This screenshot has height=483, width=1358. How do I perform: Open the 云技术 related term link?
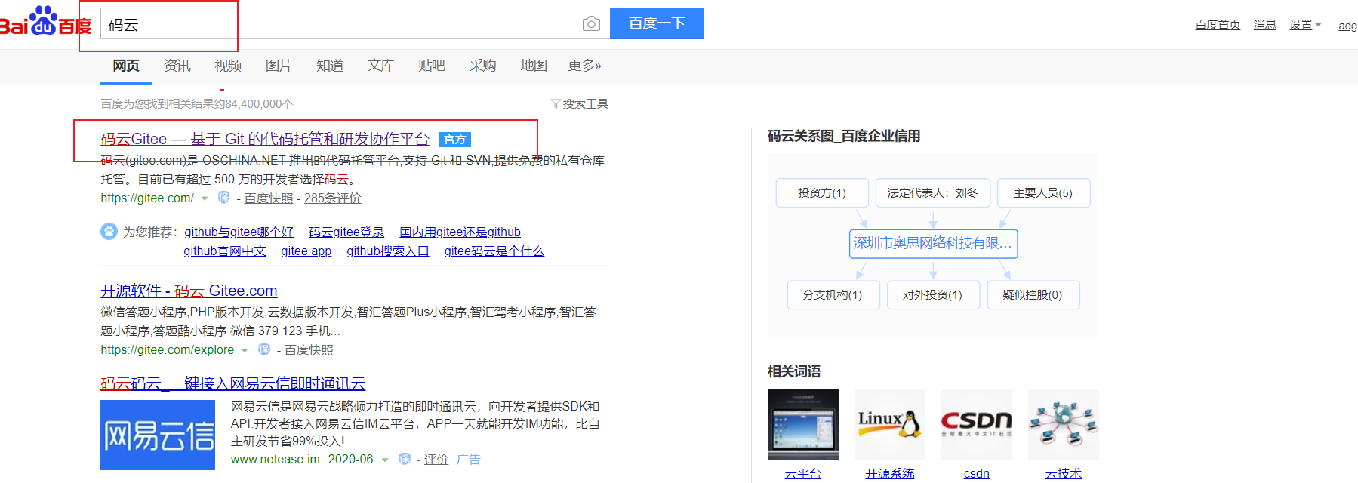[1063, 473]
